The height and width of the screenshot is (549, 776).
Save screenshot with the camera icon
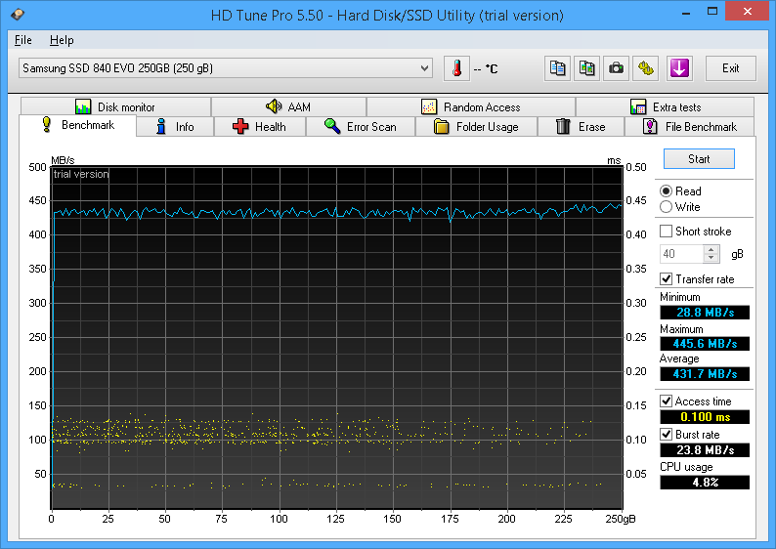pyautogui.click(x=616, y=68)
